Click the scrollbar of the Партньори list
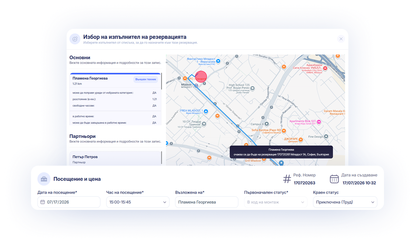The height and width of the screenshot is (243, 415). point(161,158)
